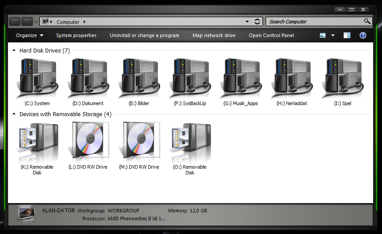The height and width of the screenshot is (234, 382).
Task: Click the "(H:) Nerladdat" label text
Action: click(x=292, y=103)
